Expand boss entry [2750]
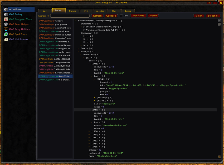This screenshot has height=165, width=224. pos(89,132)
